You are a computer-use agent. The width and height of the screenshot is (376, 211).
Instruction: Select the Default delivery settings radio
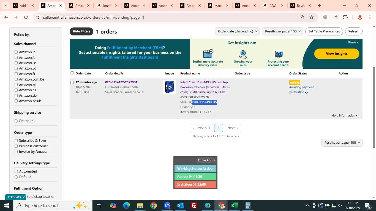(x=16, y=177)
